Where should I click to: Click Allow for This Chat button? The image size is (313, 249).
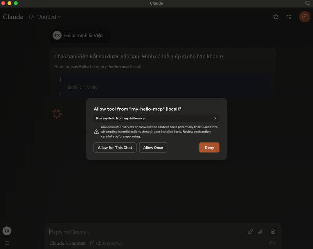(115, 147)
